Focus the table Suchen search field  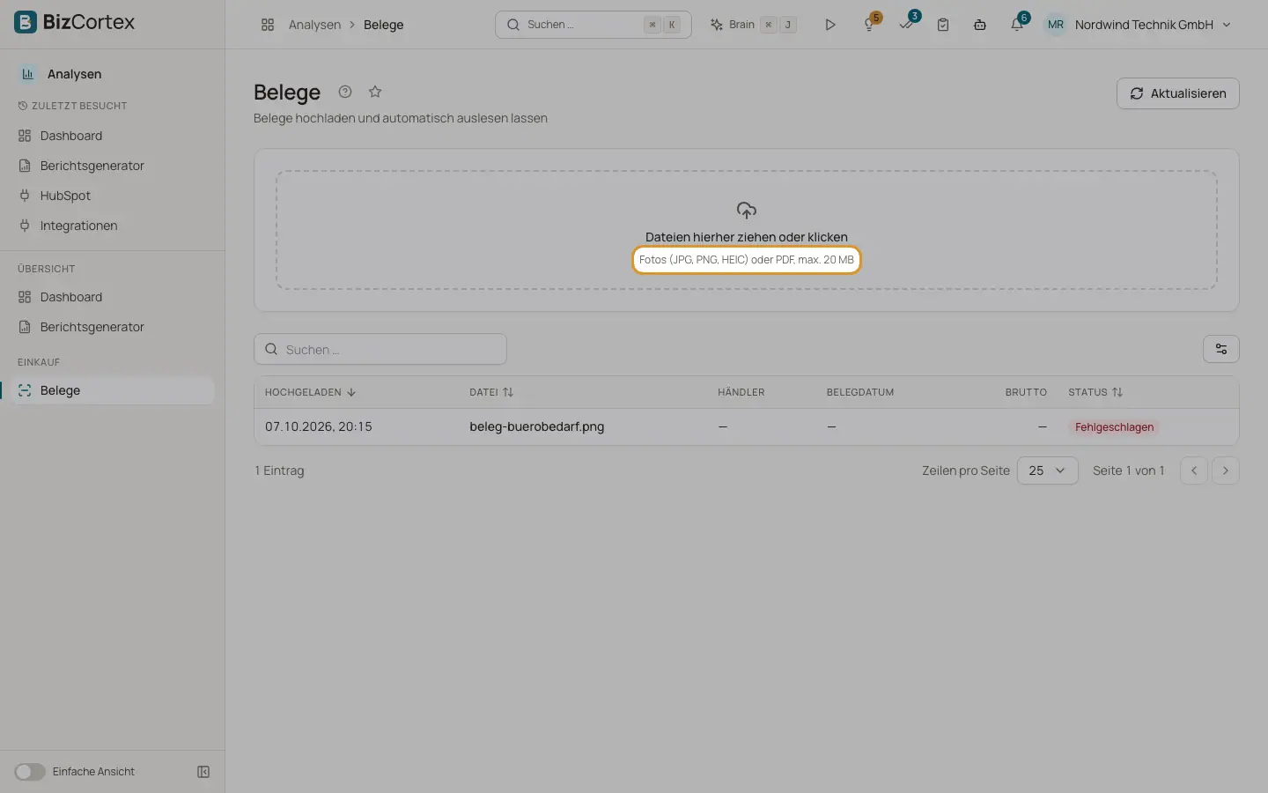380,349
